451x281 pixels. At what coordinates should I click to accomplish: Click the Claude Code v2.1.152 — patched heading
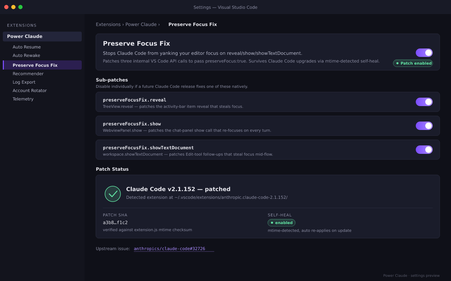[x=178, y=189]
